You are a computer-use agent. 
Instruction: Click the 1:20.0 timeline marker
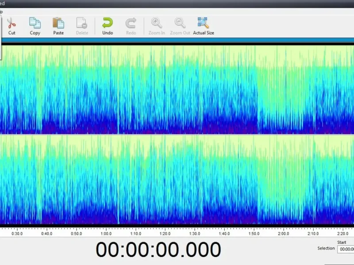(x=165, y=234)
